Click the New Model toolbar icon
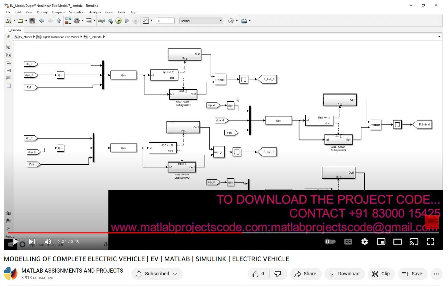The image size is (448, 286). pos(8,21)
